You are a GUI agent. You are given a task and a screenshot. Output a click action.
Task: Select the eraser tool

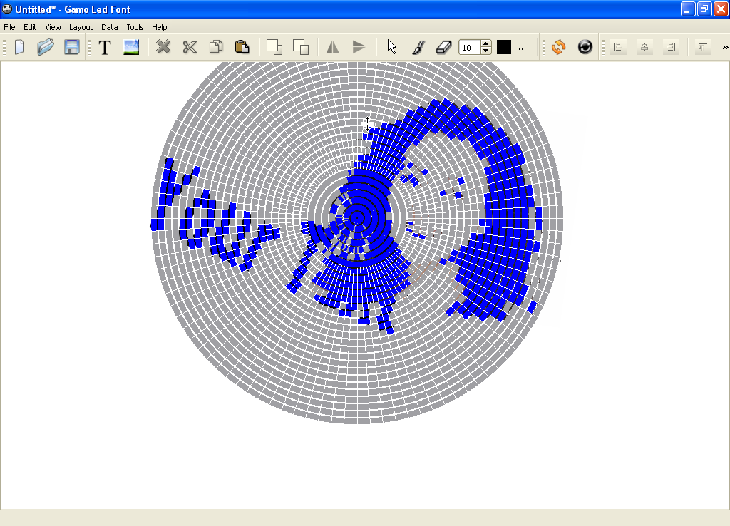pos(443,47)
